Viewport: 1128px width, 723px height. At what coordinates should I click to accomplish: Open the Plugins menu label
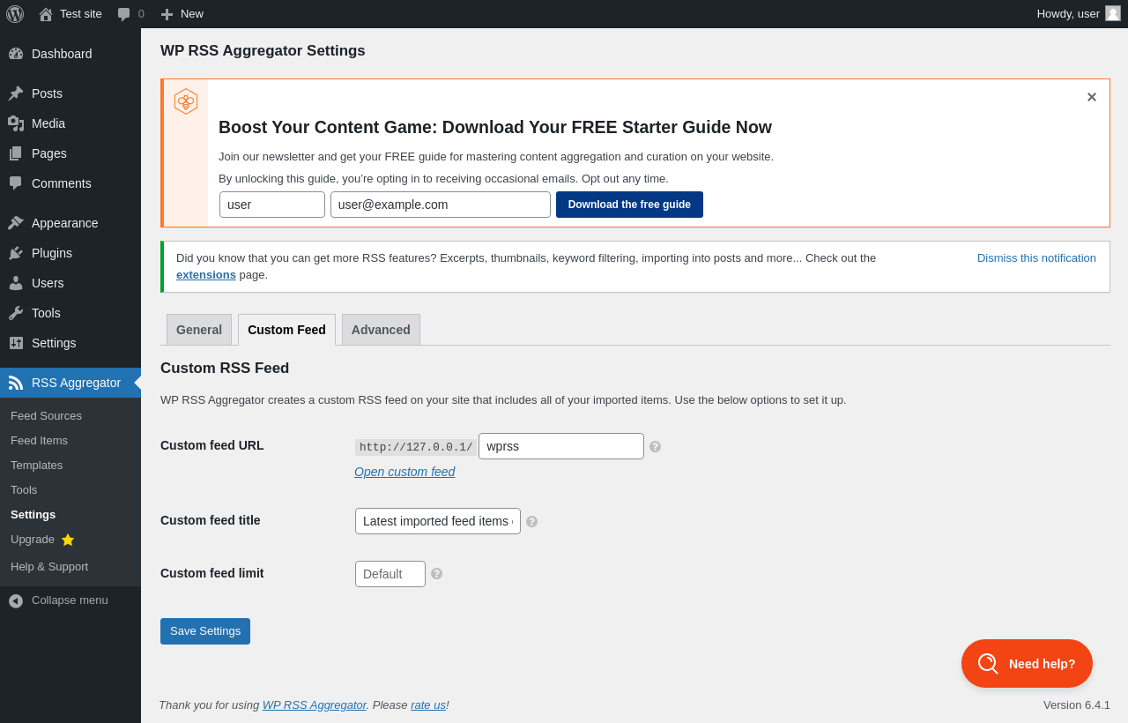52,253
